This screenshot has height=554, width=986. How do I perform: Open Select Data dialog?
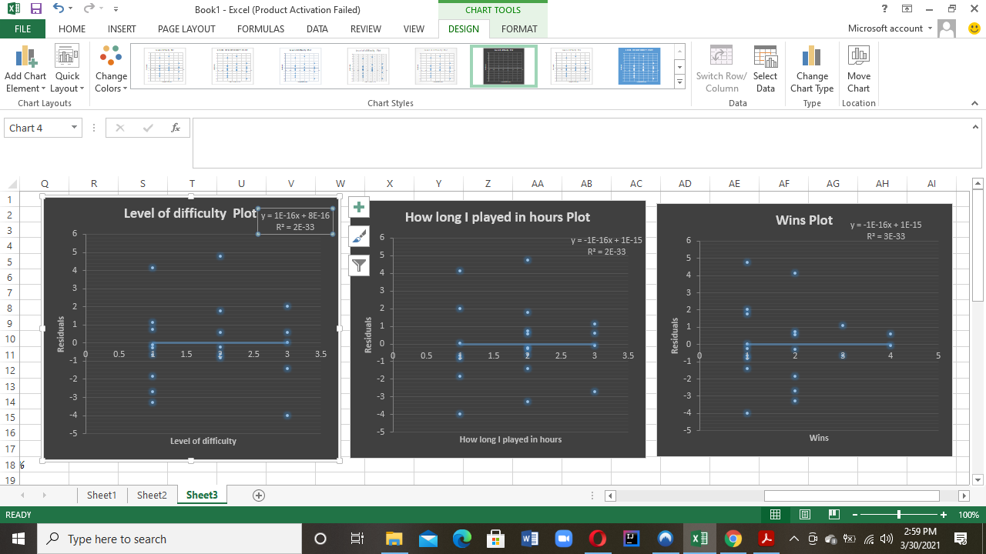coord(765,69)
